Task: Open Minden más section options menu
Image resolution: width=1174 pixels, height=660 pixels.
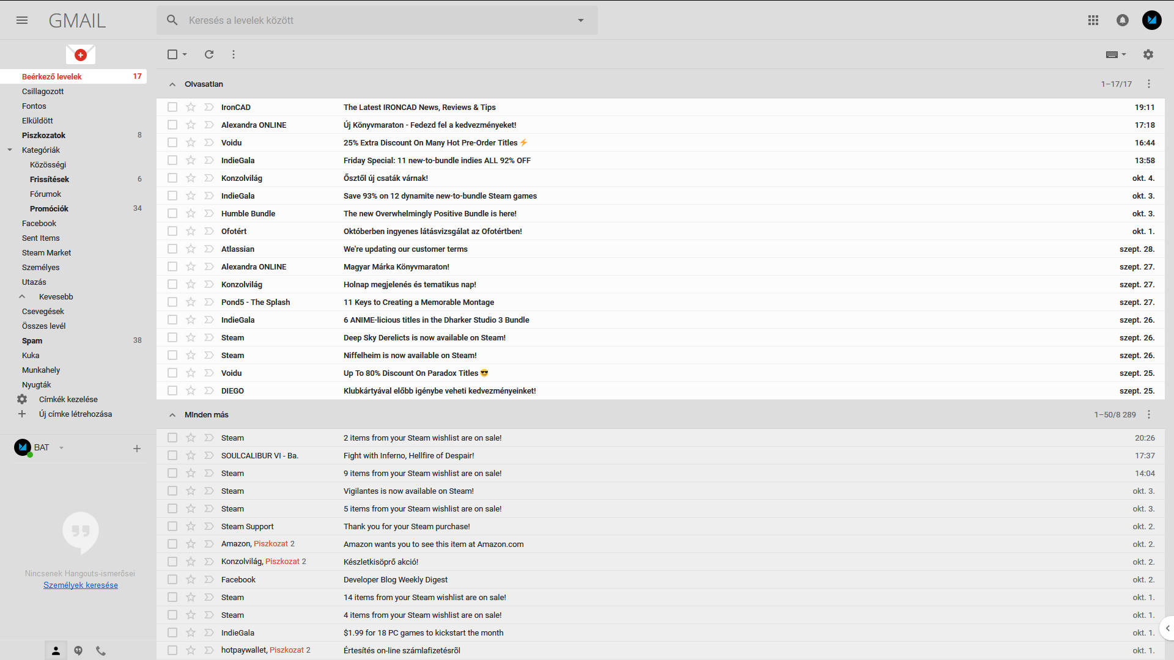Action: click(x=1149, y=414)
